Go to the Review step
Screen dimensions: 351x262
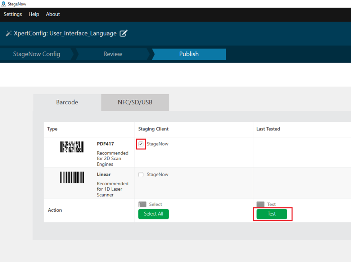(113, 54)
